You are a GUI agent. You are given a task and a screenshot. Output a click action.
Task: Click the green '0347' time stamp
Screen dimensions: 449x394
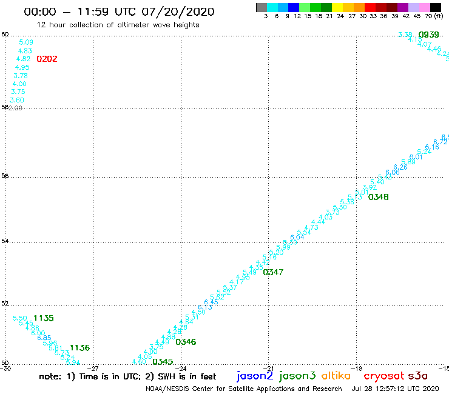point(273,272)
